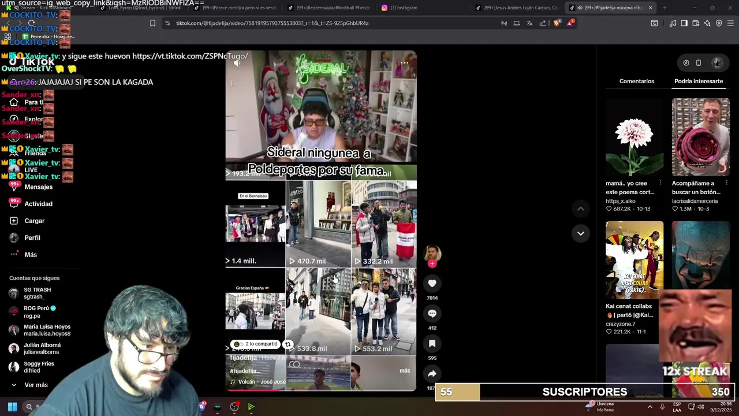Screen dimensions: 739x416
Task: Open TikTok coins icon in top-right pill
Action: pos(686,63)
